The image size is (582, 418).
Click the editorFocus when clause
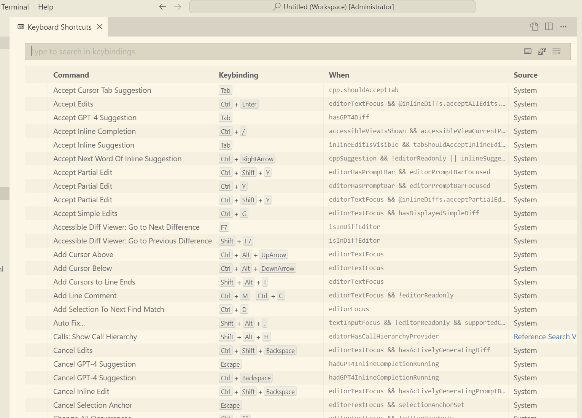[349, 309]
